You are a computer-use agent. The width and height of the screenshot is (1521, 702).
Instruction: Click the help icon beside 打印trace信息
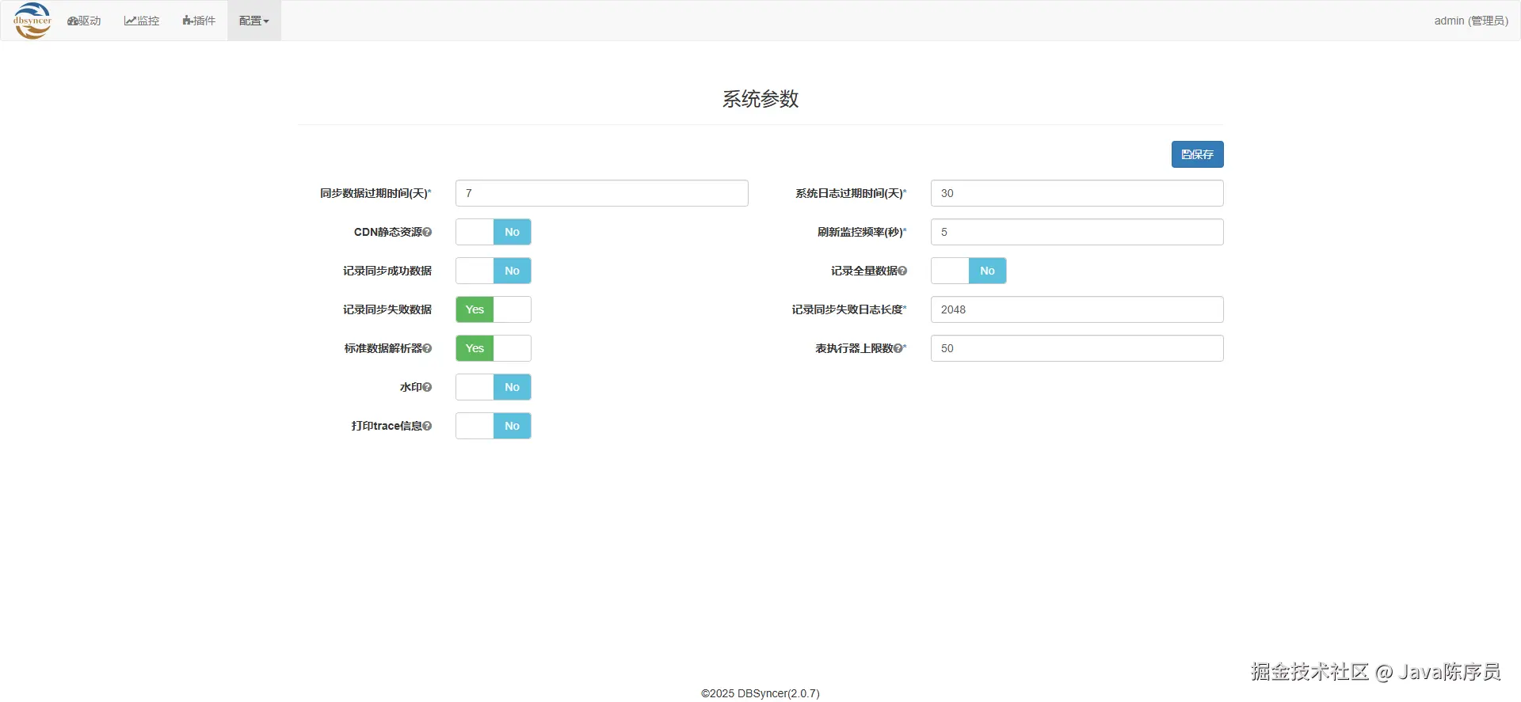[x=427, y=426]
